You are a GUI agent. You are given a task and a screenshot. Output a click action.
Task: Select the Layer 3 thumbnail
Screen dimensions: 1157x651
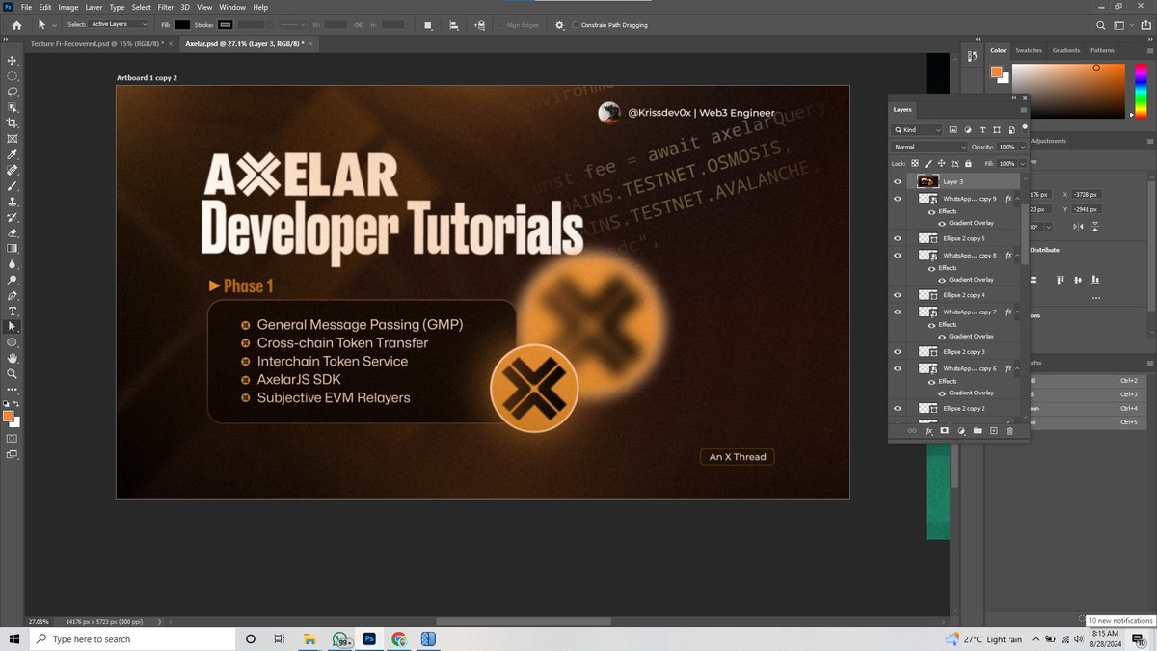point(928,181)
